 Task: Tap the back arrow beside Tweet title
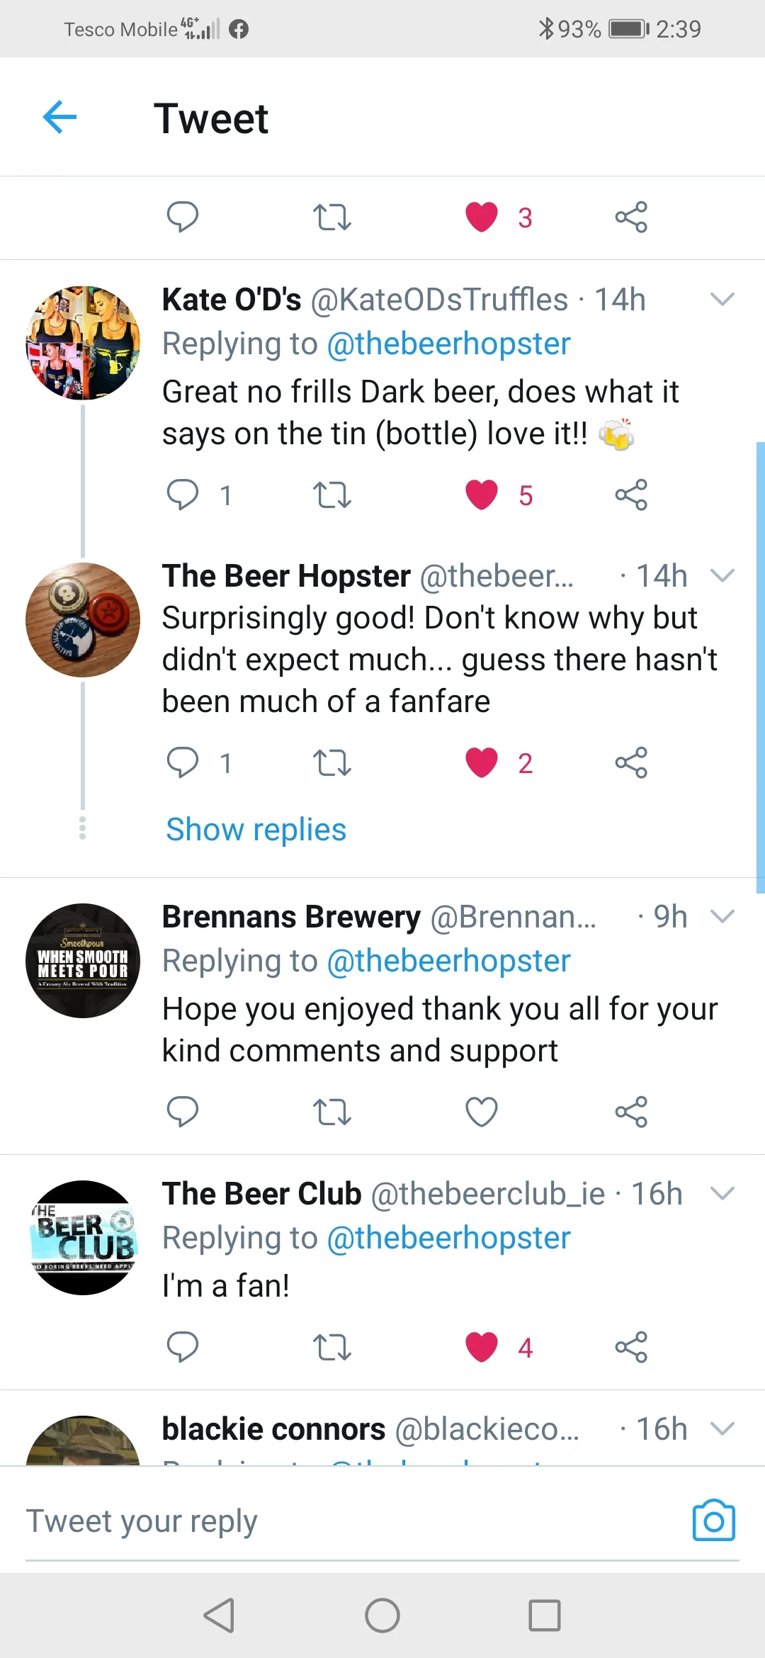pyautogui.click(x=60, y=117)
